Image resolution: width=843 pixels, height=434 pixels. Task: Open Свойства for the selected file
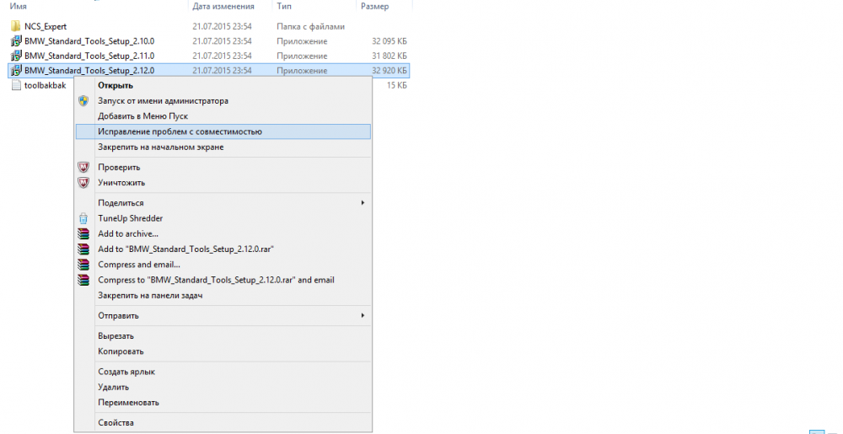coord(115,422)
